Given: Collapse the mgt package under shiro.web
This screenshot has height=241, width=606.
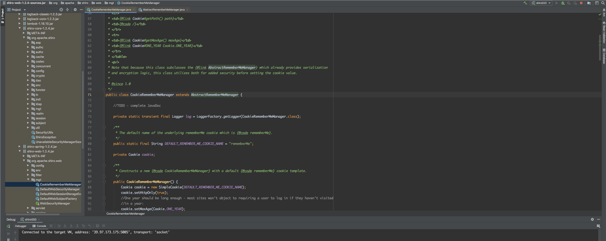Looking at the screenshot, I should coord(28,180).
